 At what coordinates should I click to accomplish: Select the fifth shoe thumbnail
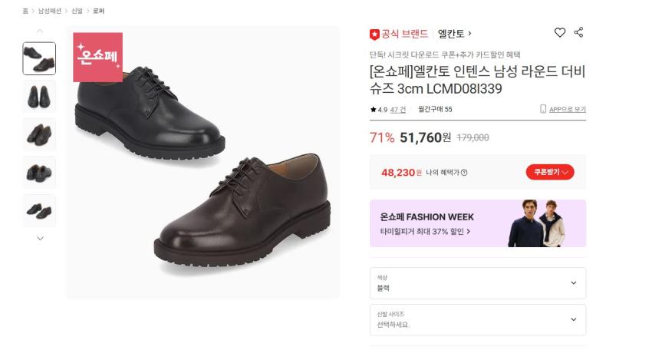click(x=39, y=210)
